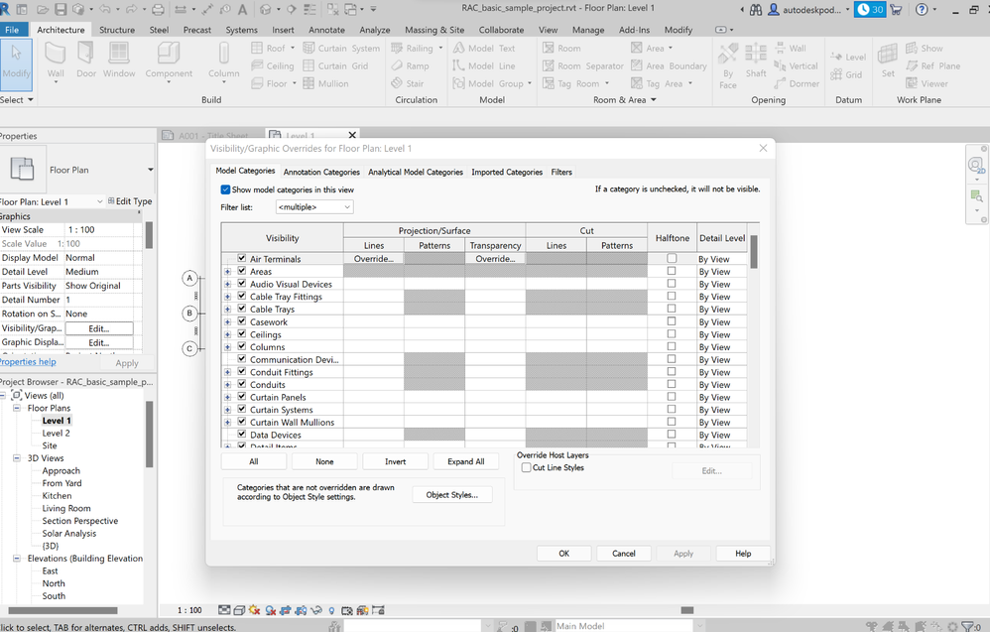Open the Structure ribbon tab
Viewport: 990px width, 632px height.
[x=117, y=30]
